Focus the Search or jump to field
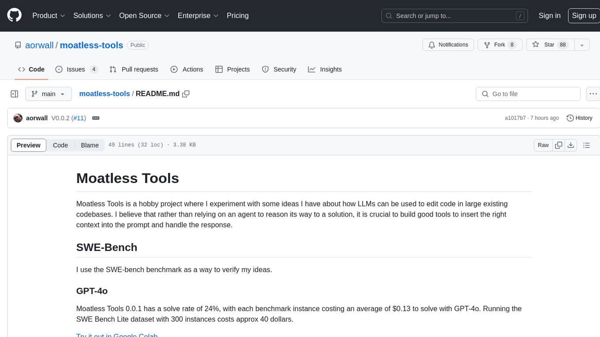Image resolution: width=600 pixels, height=337 pixels. [x=455, y=16]
